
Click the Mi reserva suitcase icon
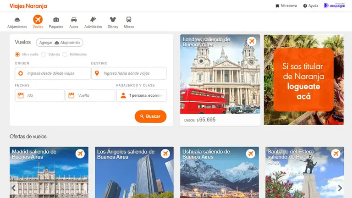click(277, 6)
